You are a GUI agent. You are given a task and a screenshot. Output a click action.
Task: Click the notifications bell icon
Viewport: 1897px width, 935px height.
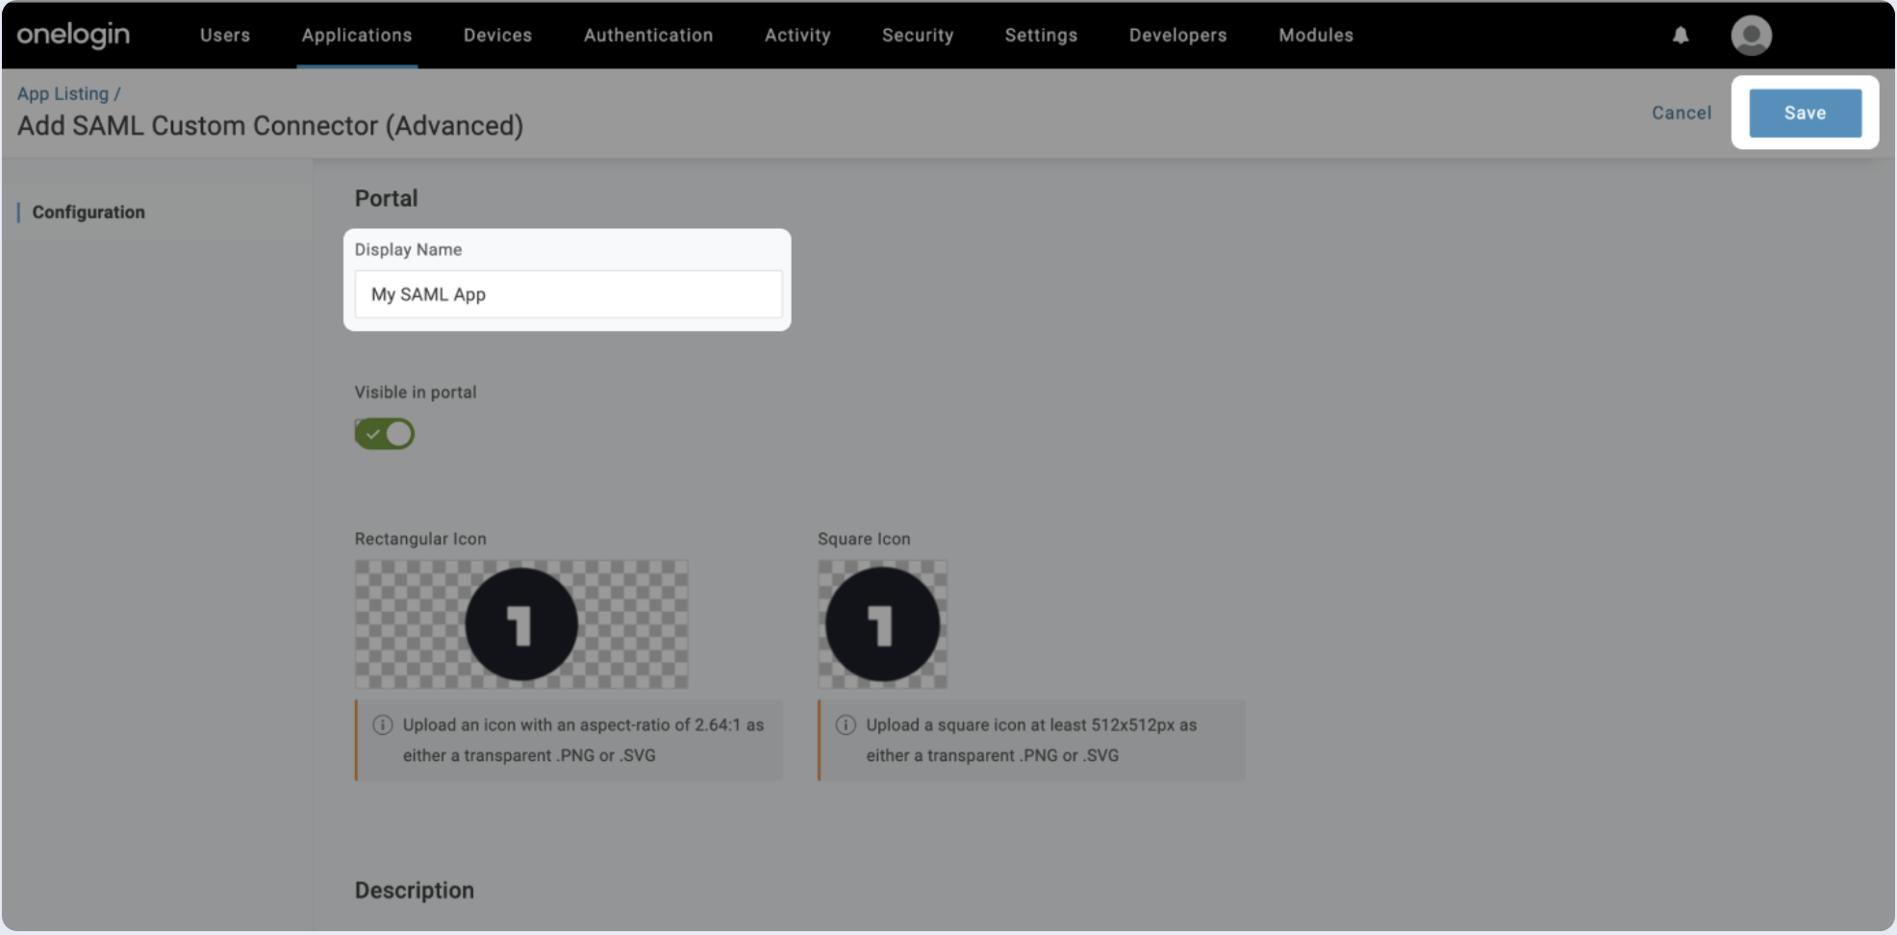click(1681, 36)
